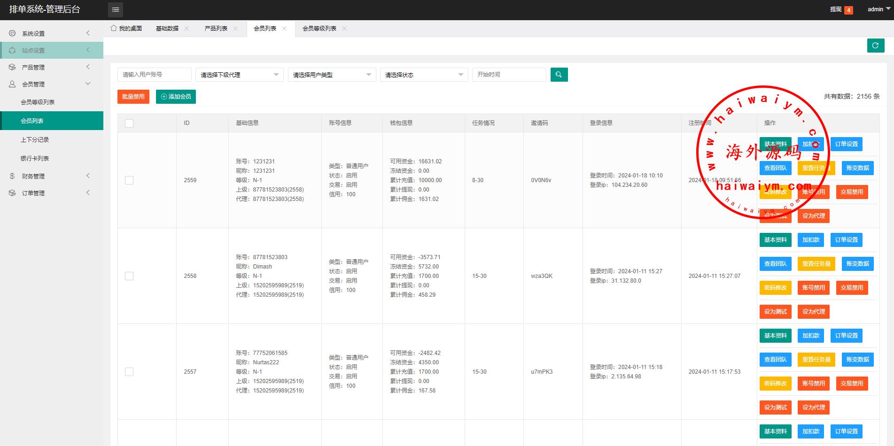Close the 基础数据 tab with its X icon
This screenshot has width=894, height=446.
pos(187,29)
